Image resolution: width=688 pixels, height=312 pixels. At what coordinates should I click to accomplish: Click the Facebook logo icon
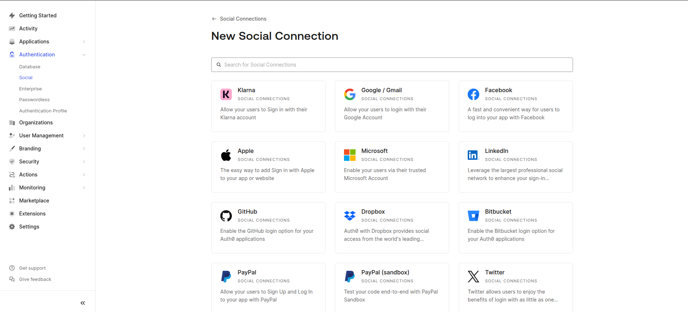pyautogui.click(x=473, y=94)
